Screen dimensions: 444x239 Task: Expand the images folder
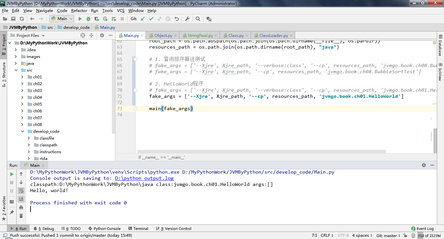(x=16, y=57)
